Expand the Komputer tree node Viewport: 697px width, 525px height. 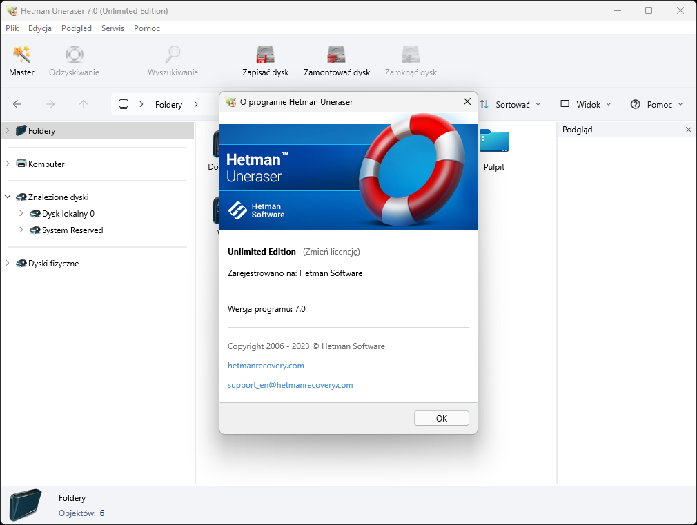click(8, 164)
